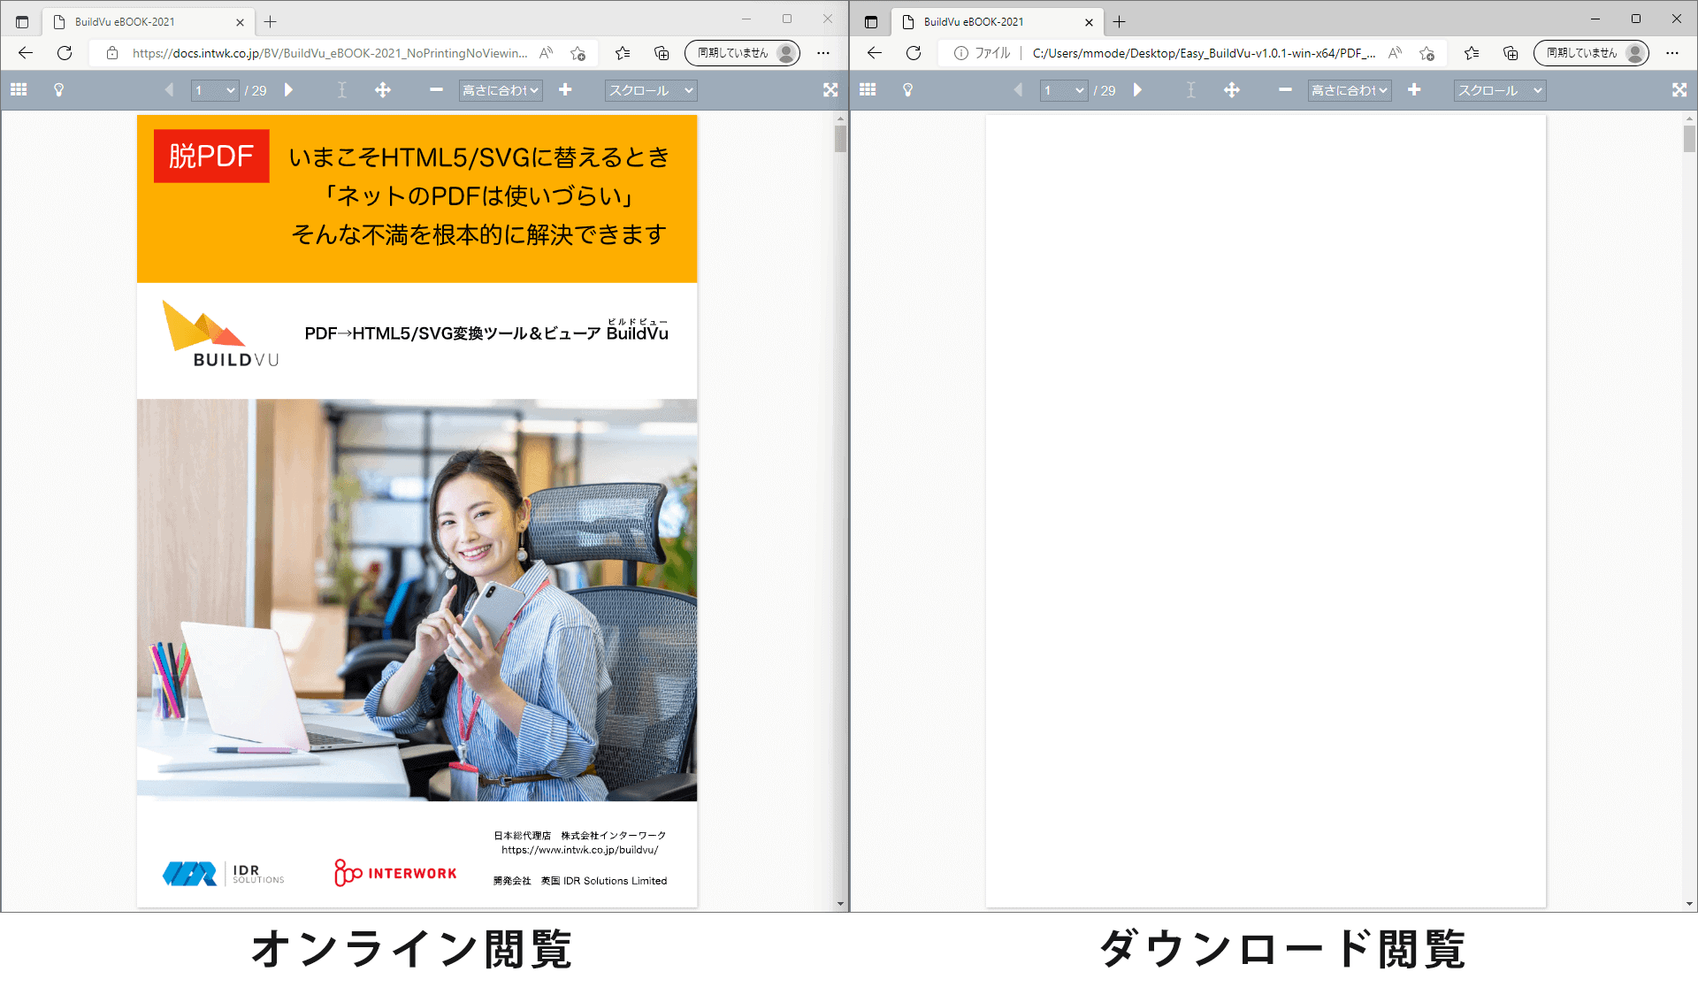Open page number dropdown in right viewer

(x=1064, y=90)
